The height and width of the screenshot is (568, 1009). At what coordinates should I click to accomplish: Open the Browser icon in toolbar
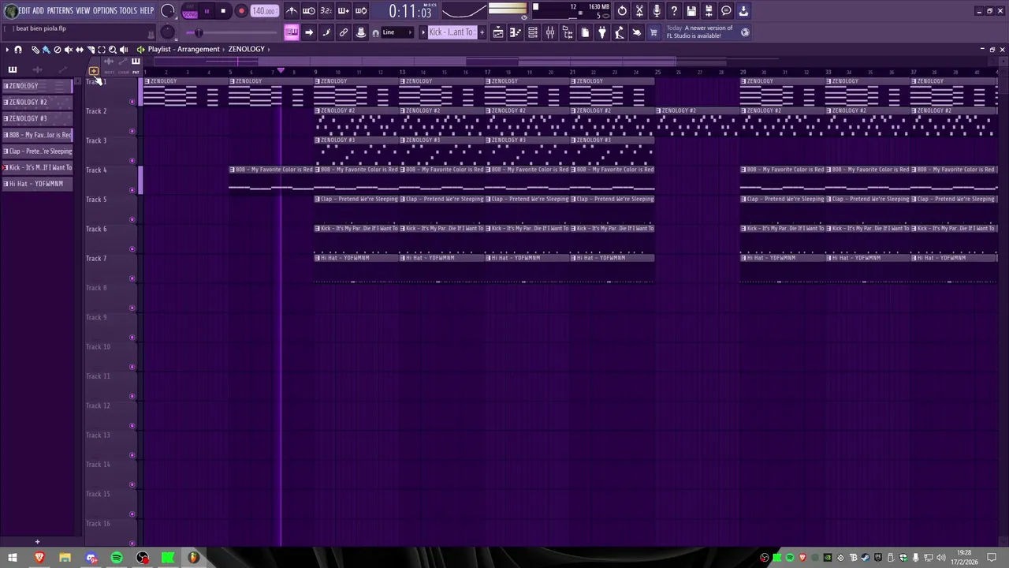point(568,32)
